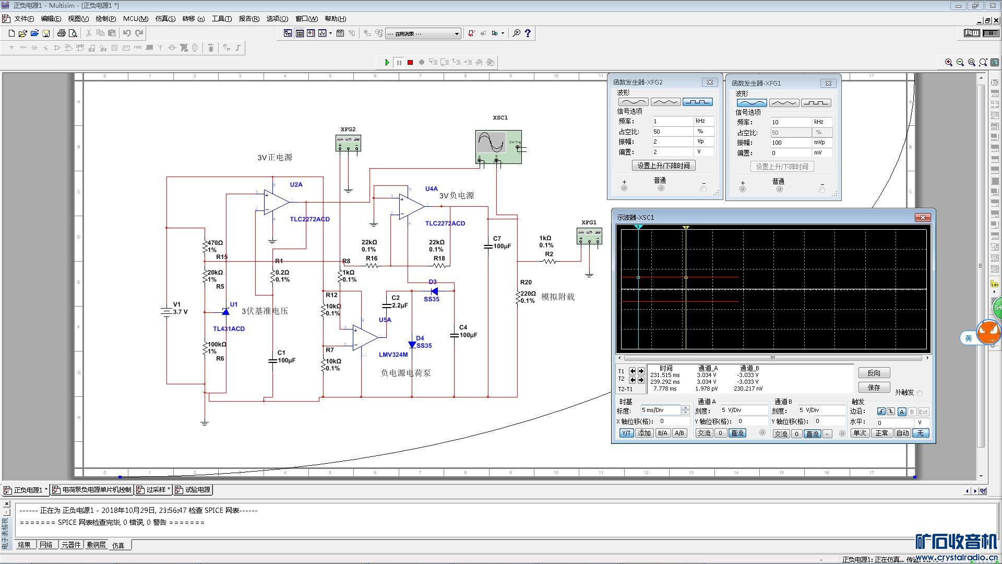The height and width of the screenshot is (564, 1002).
Task: Save the current design
Action: click(46, 33)
